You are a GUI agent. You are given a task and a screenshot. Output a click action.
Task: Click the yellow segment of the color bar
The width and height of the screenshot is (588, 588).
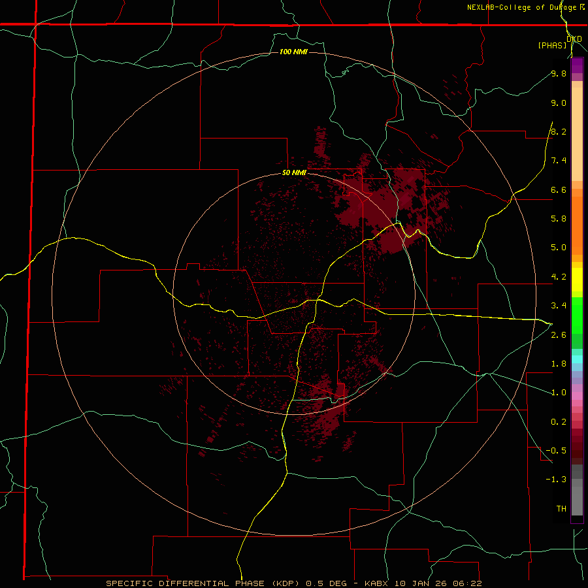577,280
